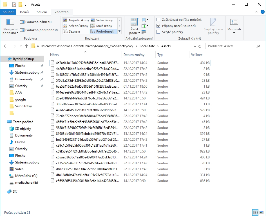Open the Řadit podle dropdown
This screenshot has width=266, height=216.
pos(135,26)
